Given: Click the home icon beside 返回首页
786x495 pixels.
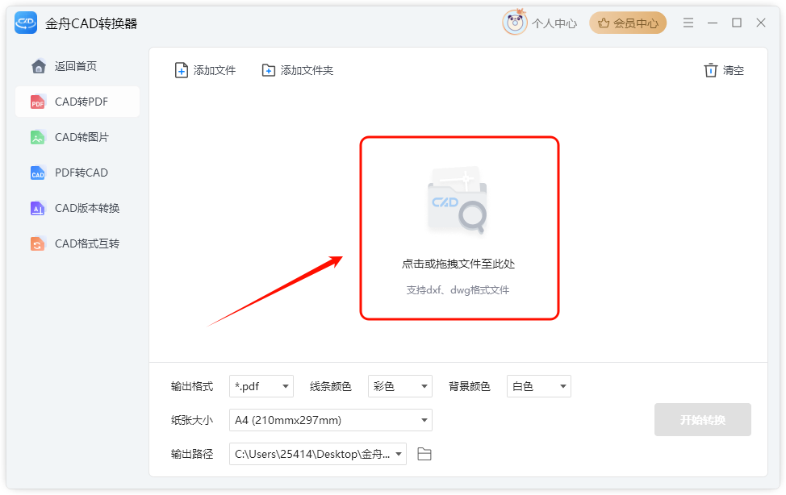Looking at the screenshot, I should pyautogui.click(x=39, y=66).
